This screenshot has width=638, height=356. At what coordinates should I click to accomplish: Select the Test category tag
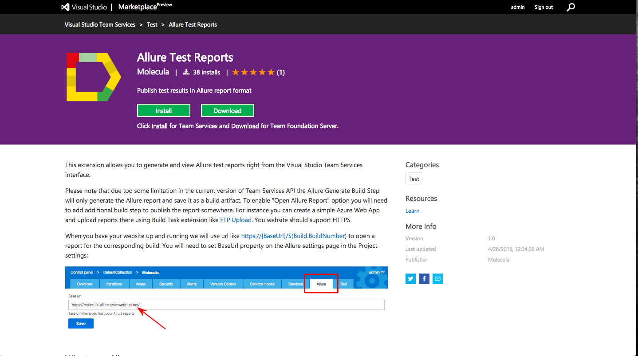[414, 179]
